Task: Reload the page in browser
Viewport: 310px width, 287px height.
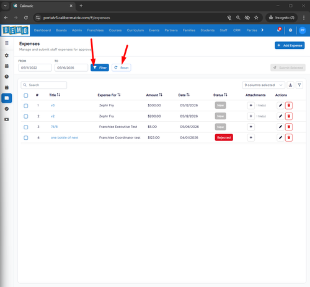Action: pyautogui.click(x=26, y=18)
